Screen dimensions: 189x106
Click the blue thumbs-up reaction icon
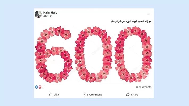36,87
